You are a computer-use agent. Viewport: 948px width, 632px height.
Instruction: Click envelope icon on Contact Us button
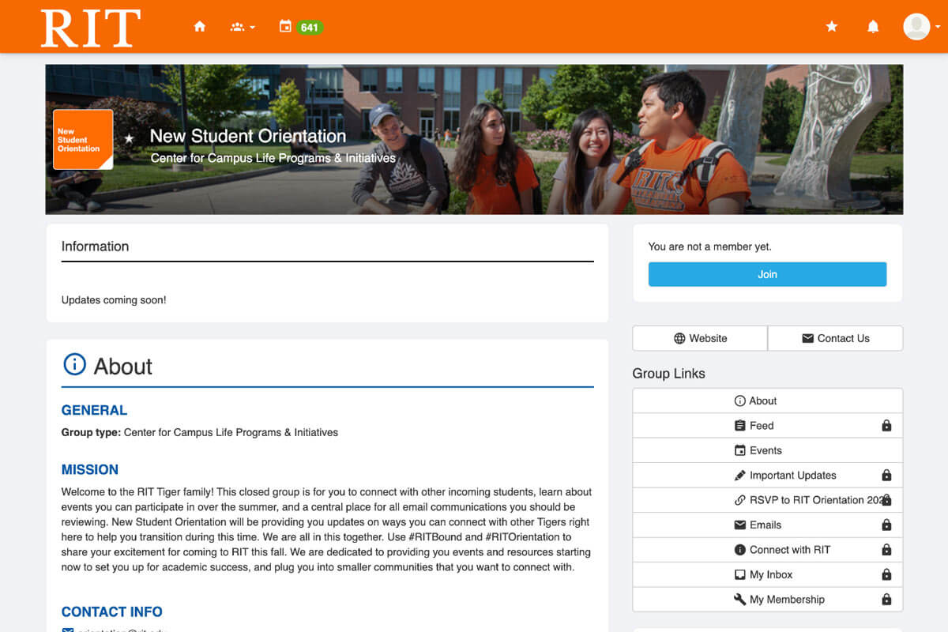click(807, 338)
